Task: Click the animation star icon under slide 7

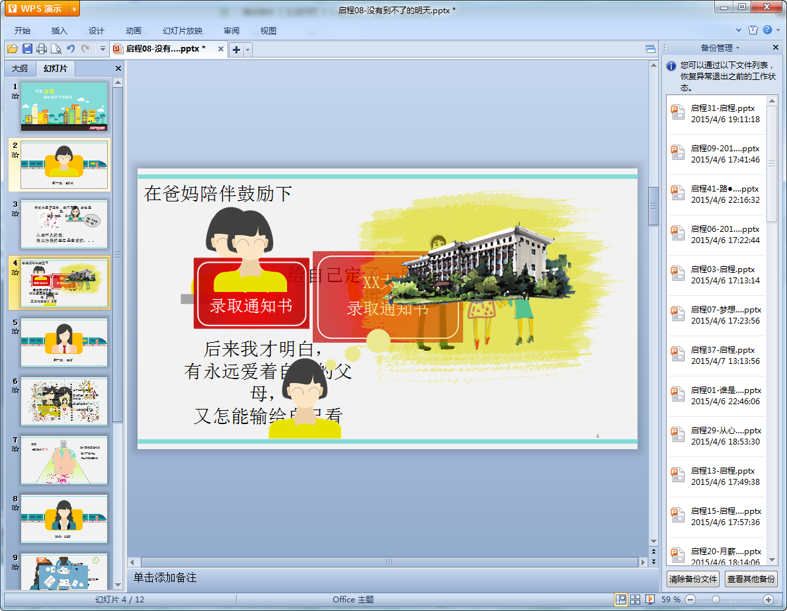Action: [15, 449]
